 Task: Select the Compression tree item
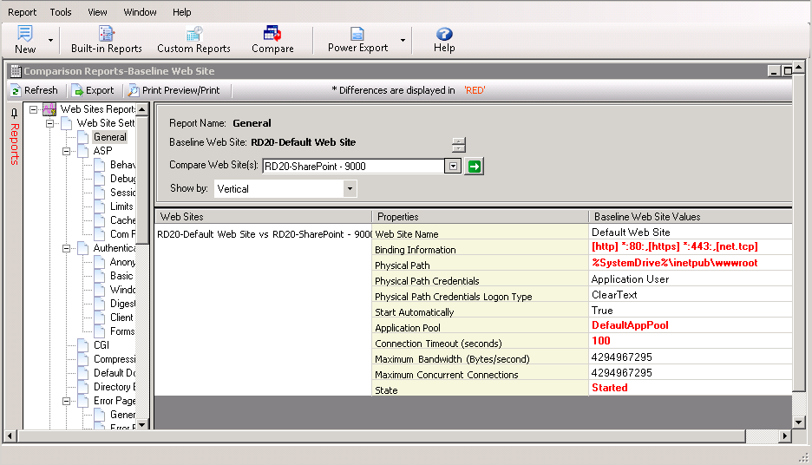click(x=114, y=359)
